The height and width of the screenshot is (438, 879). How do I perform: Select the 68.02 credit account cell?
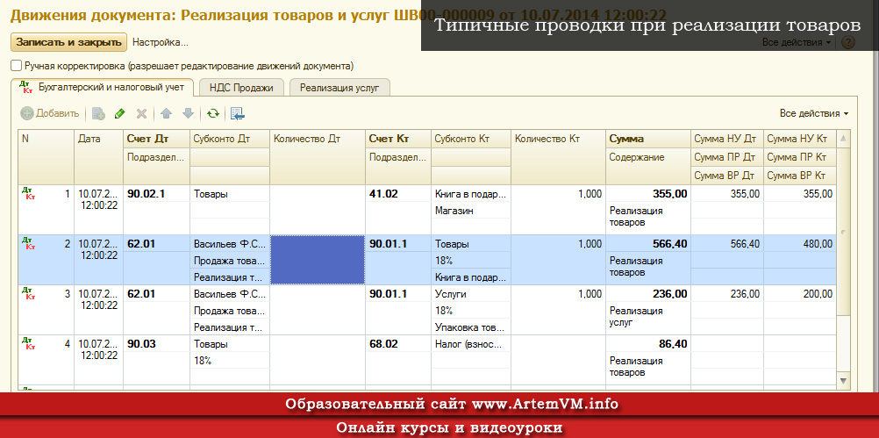click(x=398, y=344)
